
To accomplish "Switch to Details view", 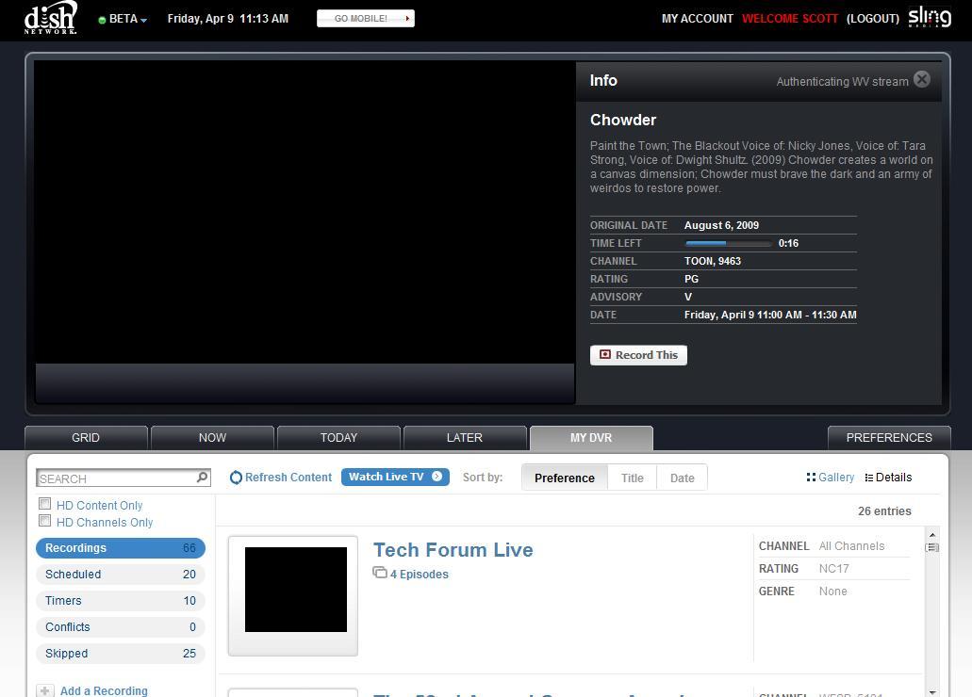I will click(x=894, y=478).
